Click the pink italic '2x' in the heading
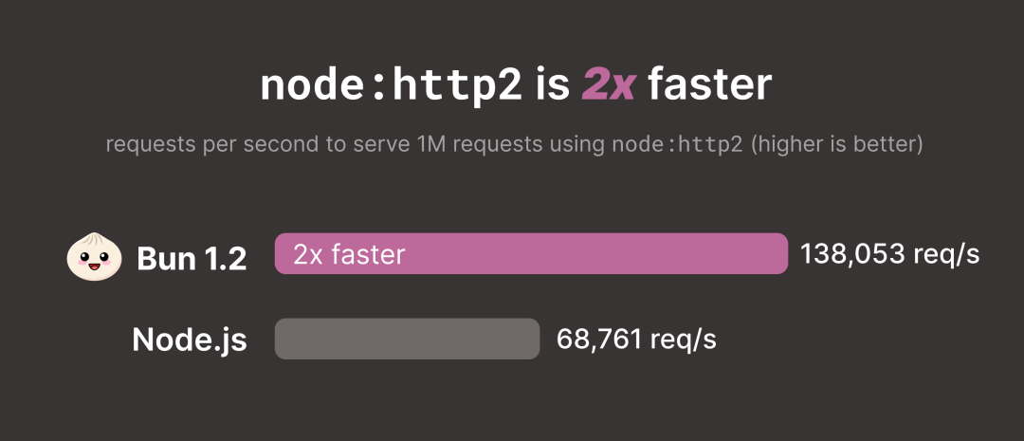The width and height of the screenshot is (1024, 441). point(608,85)
